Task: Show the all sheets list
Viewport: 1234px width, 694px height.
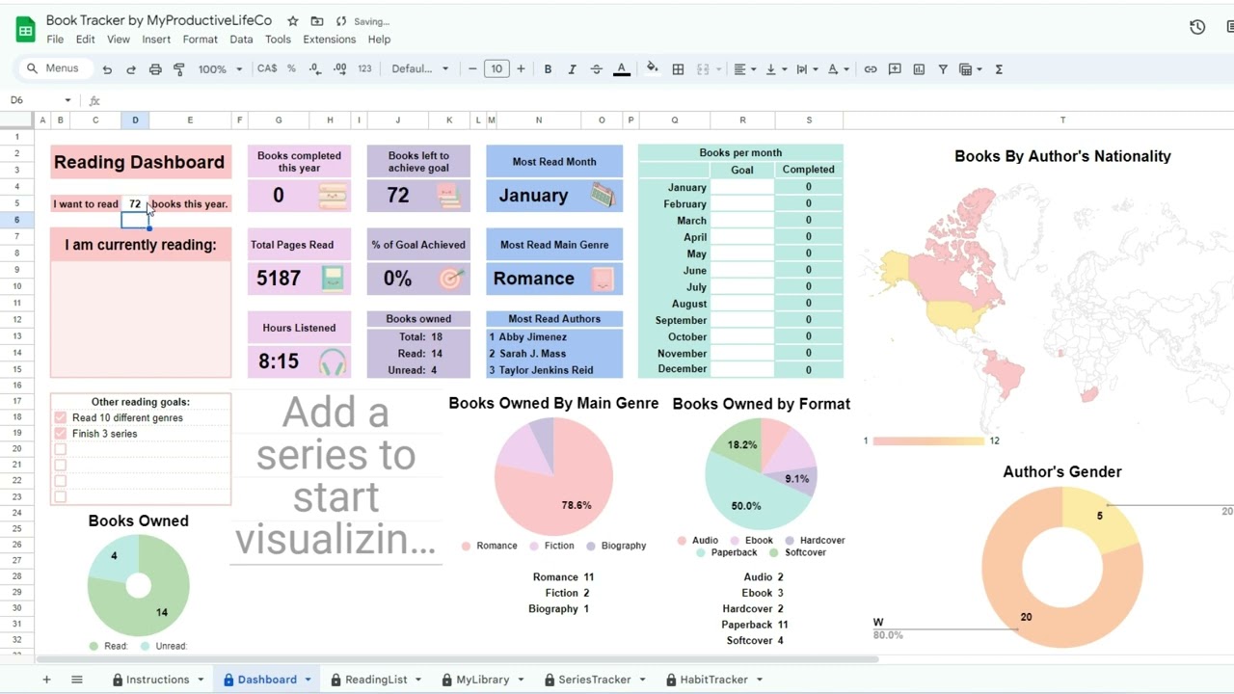Action: coord(77,680)
